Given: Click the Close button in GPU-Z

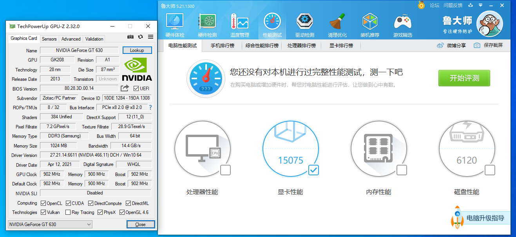Looking at the screenshot, I should pyautogui.click(x=140, y=225).
